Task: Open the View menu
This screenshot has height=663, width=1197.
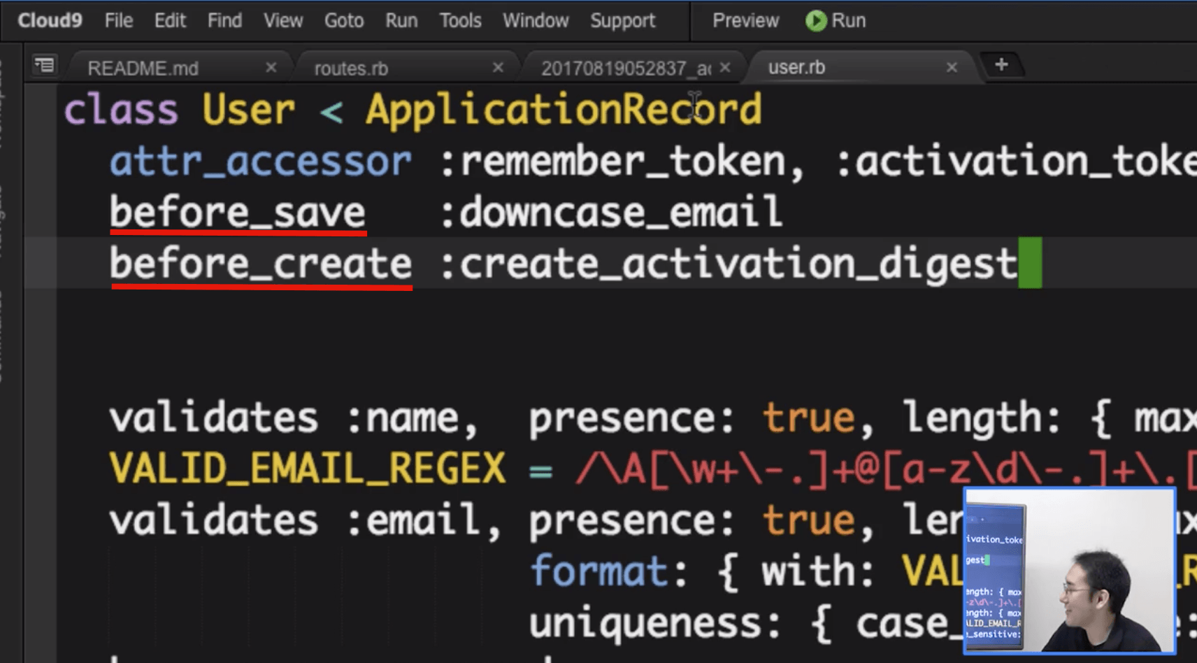Action: click(x=283, y=20)
